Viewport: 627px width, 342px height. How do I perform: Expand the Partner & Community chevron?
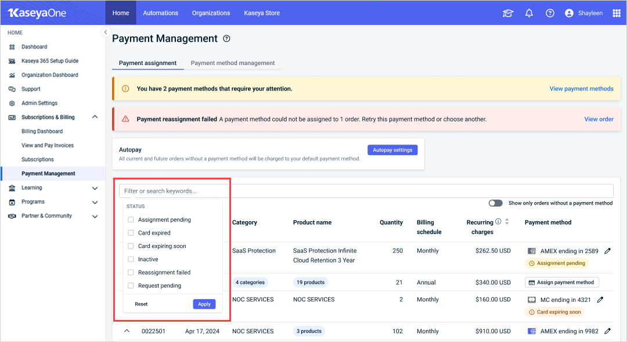coord(95,217)
